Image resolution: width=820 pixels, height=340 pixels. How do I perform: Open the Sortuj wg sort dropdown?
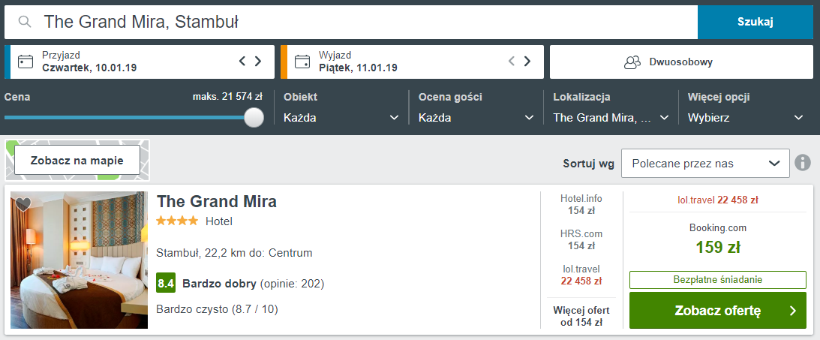click(x=704, y=164)
